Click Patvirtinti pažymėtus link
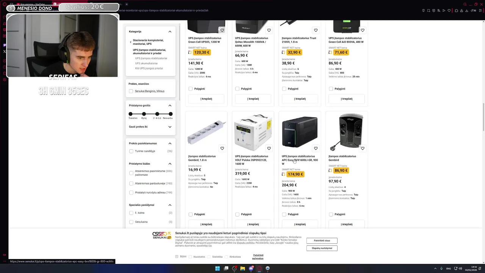 point(258,257)
